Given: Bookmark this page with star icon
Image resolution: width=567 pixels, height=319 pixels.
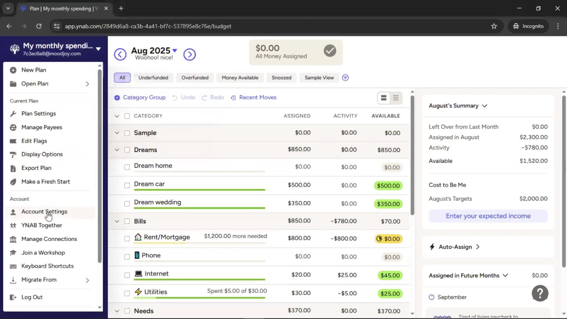Looking at the screenshot, I should 494,26.
